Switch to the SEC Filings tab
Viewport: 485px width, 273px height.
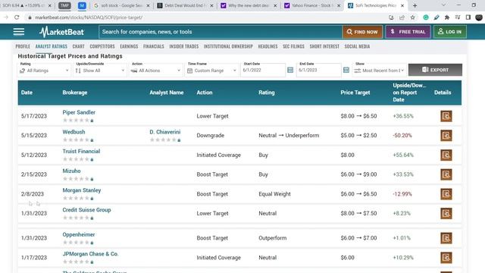[293, 46]
